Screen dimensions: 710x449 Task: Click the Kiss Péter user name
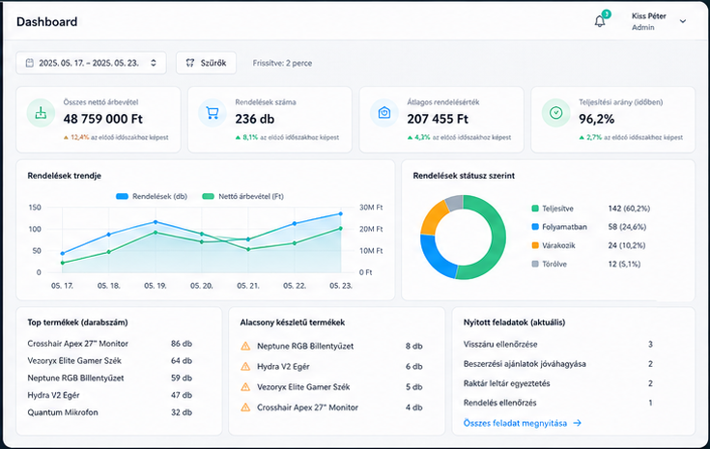[649, 15]
